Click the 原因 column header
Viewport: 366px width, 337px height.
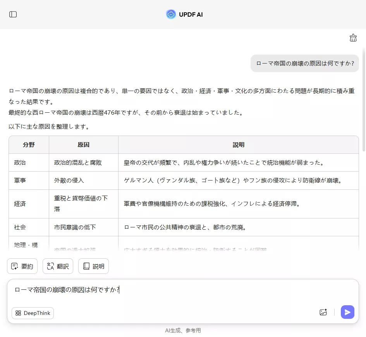click(x=84, y=145)
